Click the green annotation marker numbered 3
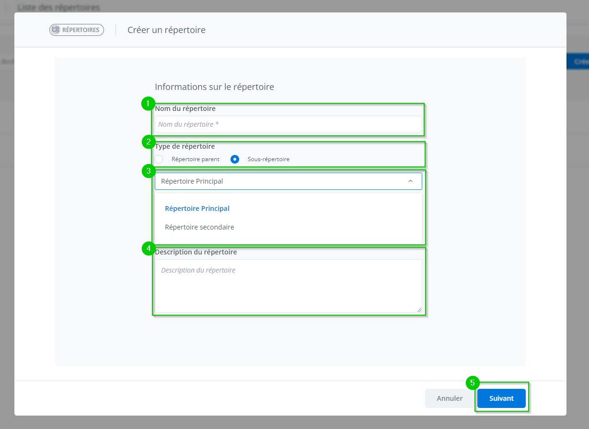Image resolution: width=589 pixels, height=429 pixels. [x=149, y=171]
